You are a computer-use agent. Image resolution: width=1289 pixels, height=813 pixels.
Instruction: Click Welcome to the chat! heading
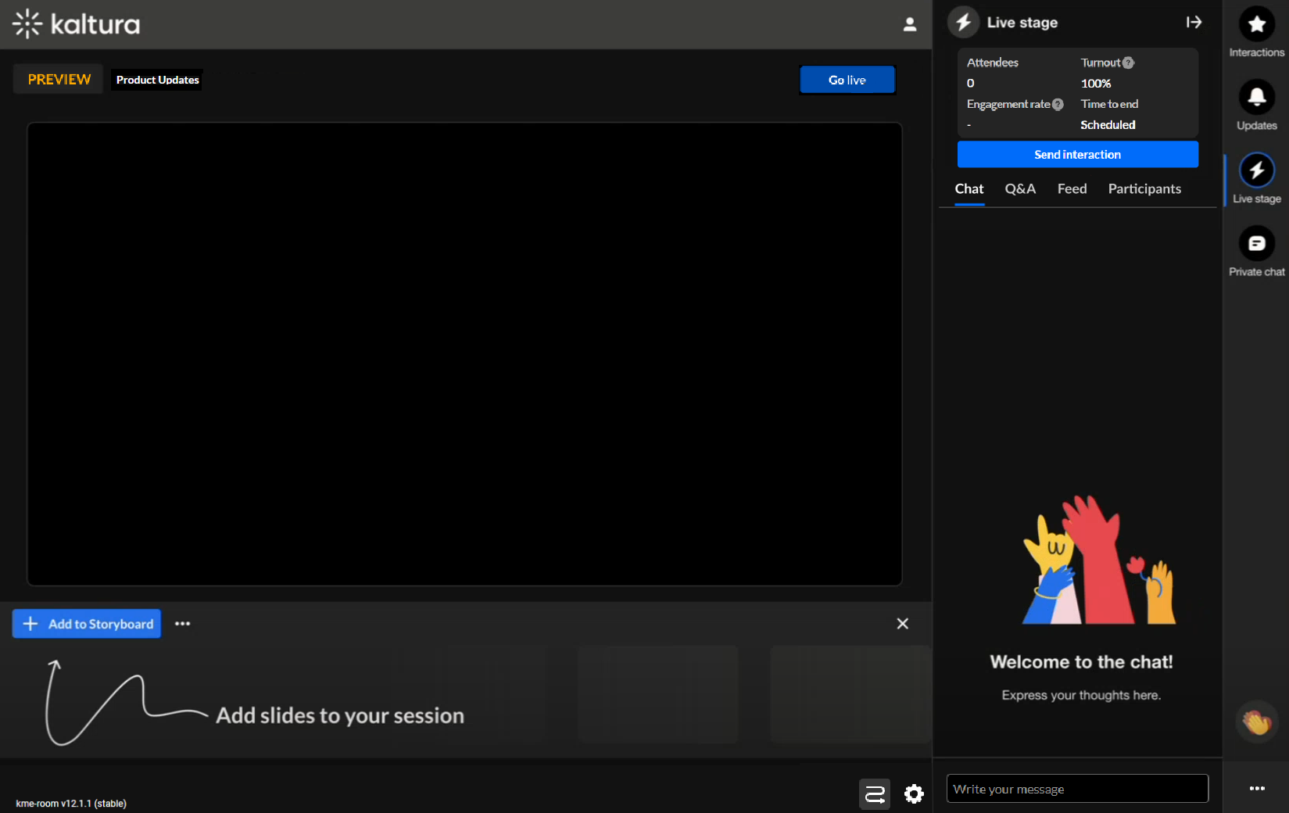point(1081,662)
